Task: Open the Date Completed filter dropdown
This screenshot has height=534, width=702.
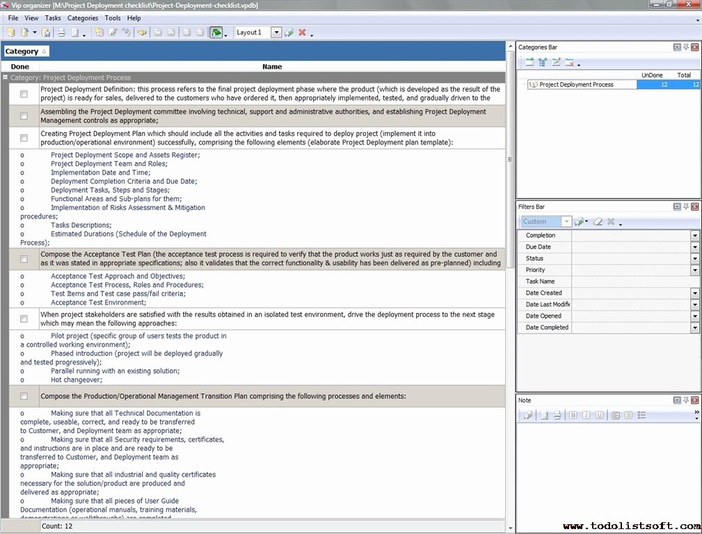Action: (x=695, y=327)
